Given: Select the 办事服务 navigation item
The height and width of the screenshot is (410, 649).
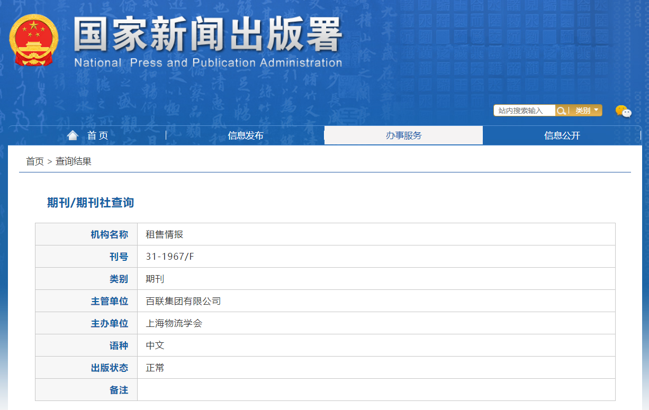Looking at the screenshot, I should 403,135.
